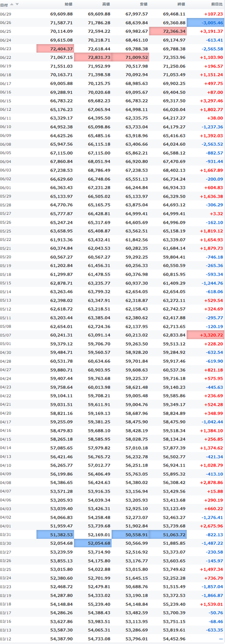Viewport: 225px width, 644px height.
Task: Select the blue closing price 51,063.72
Action: coord(168,534)
